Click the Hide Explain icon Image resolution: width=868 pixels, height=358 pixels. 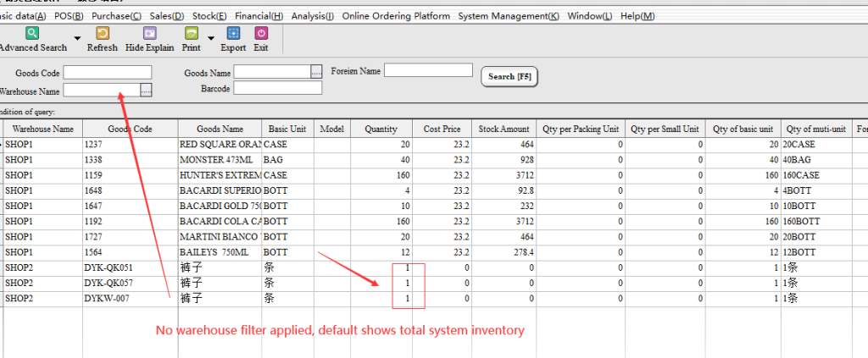[x=149, y=34]
